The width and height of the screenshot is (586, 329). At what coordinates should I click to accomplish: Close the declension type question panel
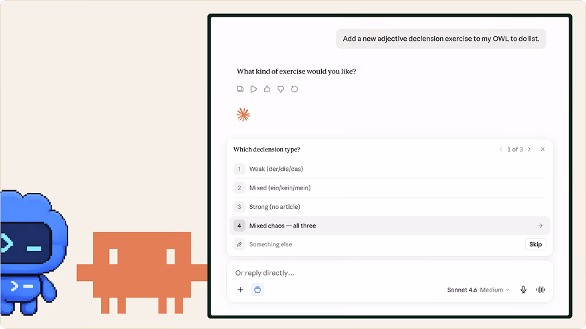click(x=543, y=149)
